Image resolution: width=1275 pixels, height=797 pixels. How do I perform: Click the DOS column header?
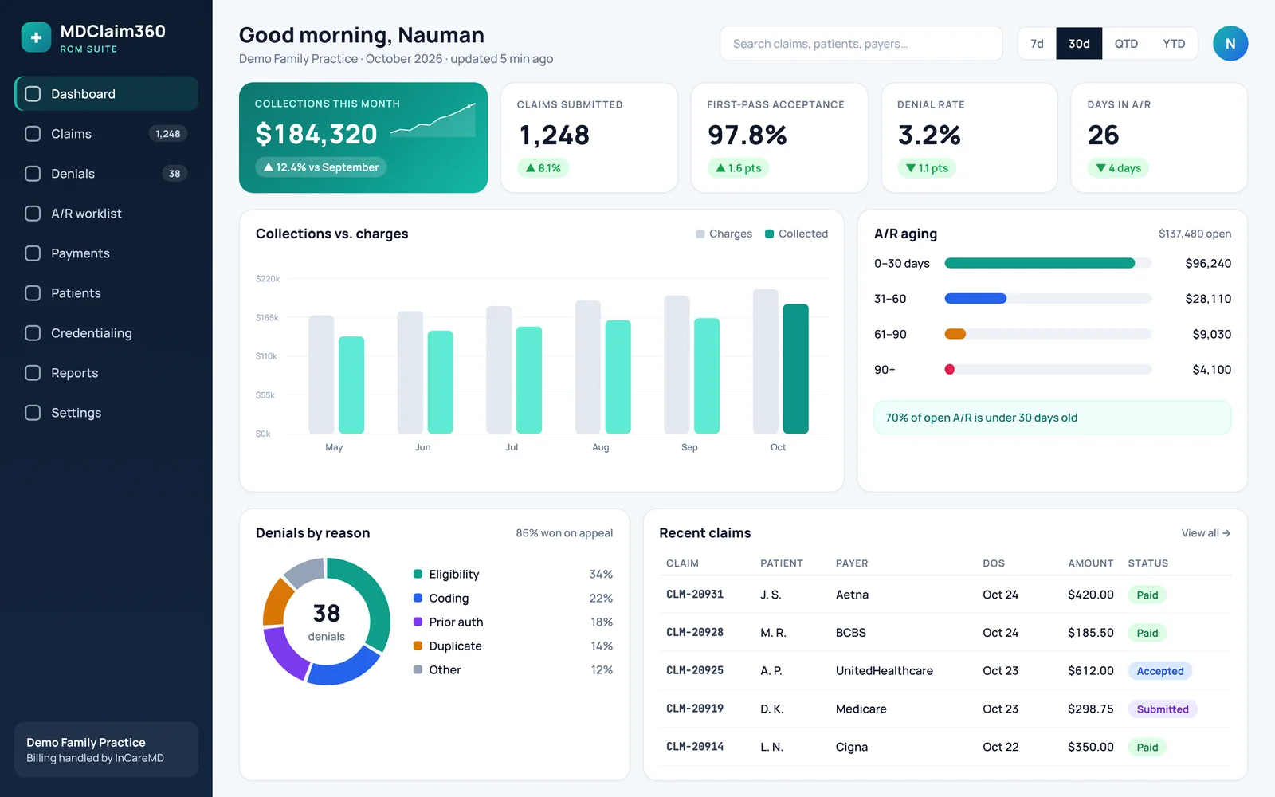tap(994, 563)
